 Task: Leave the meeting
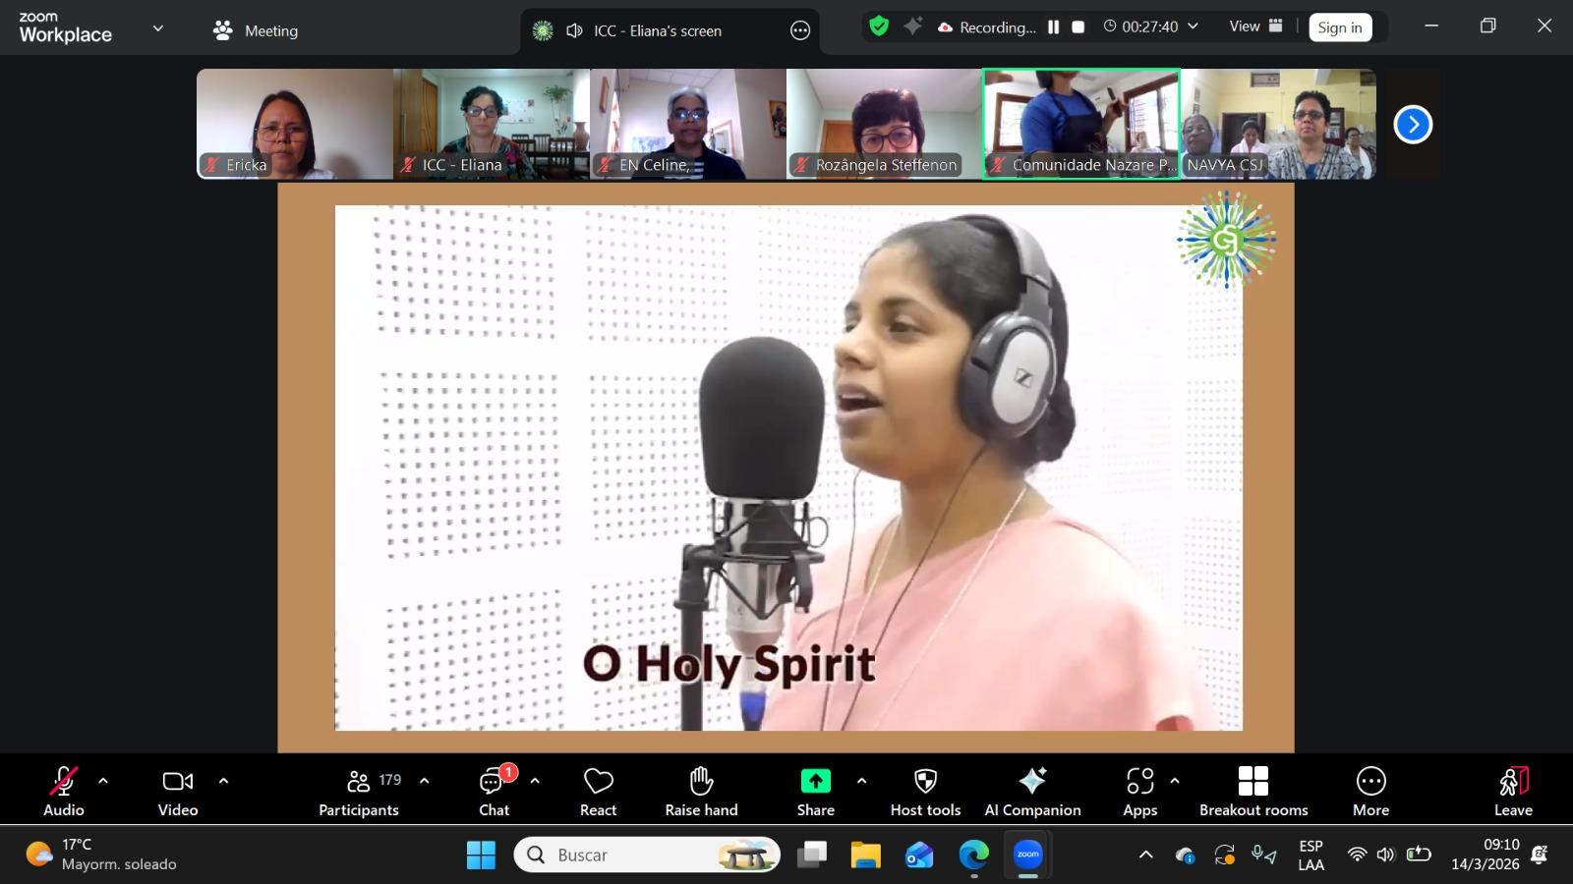[1513, 791]
